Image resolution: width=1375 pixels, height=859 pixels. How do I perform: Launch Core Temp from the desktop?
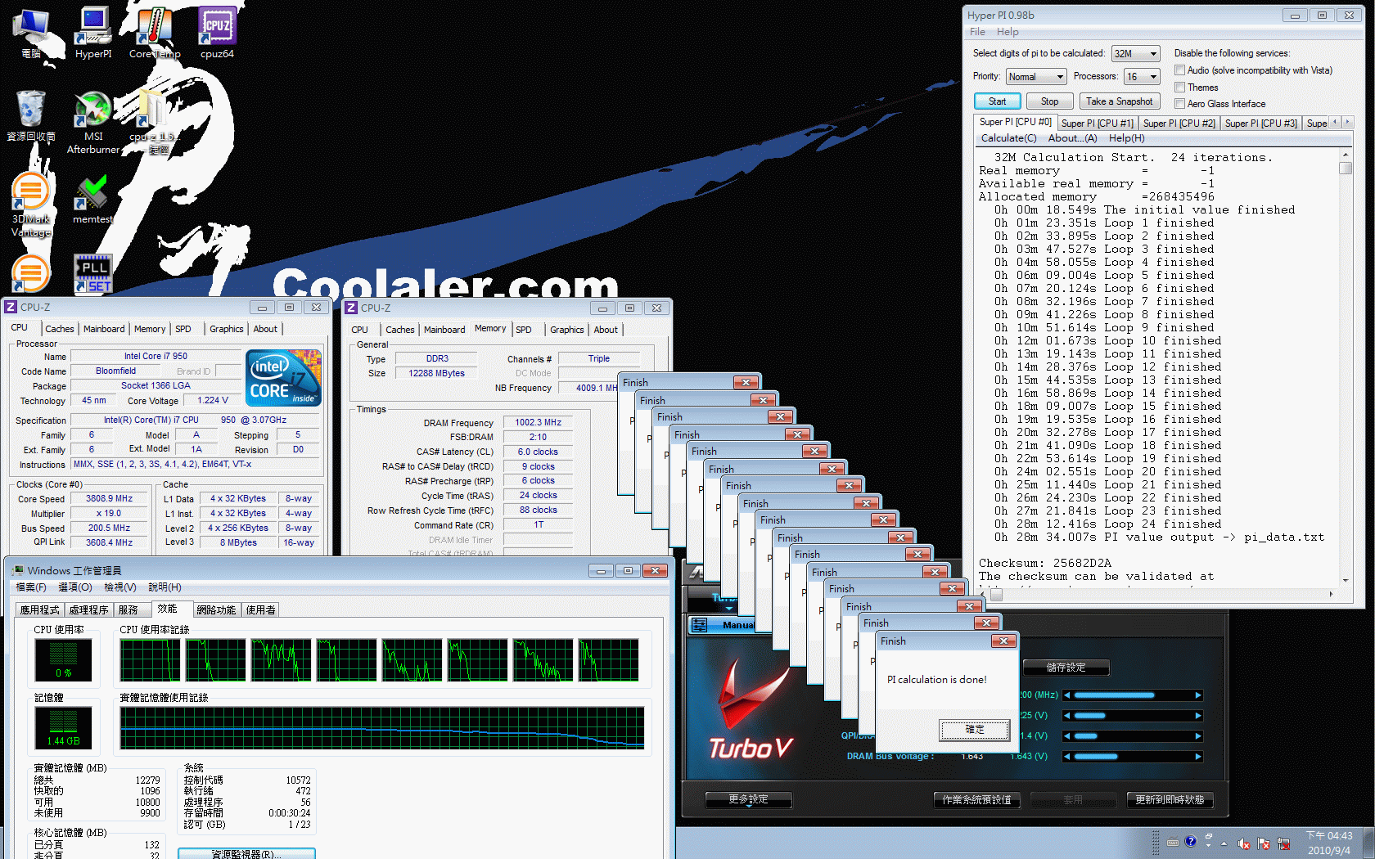155,33
